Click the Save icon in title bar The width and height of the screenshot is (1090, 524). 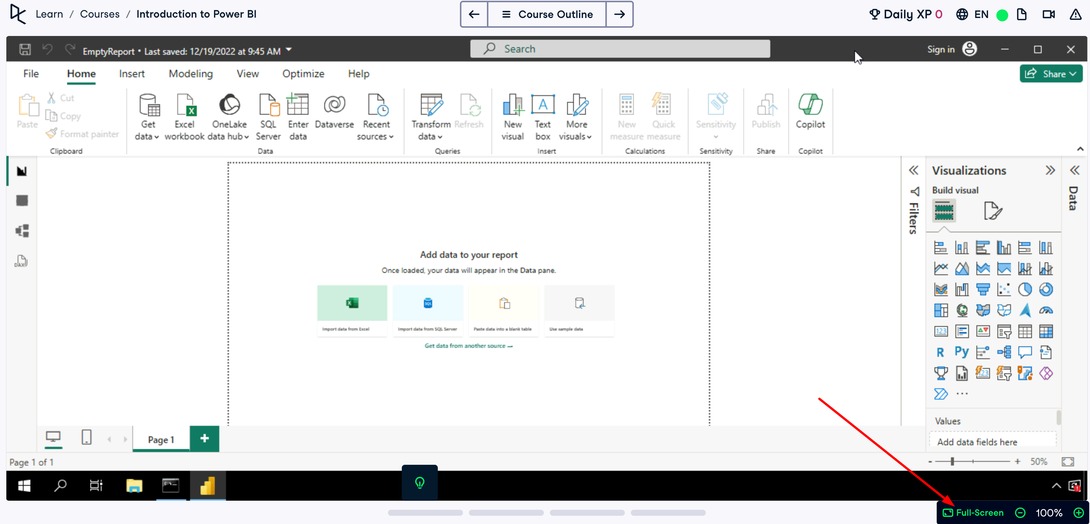25,49
